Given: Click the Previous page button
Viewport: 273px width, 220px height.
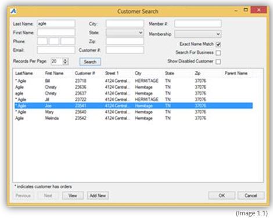Looking at the screenshot, I should tap(23, 196).
